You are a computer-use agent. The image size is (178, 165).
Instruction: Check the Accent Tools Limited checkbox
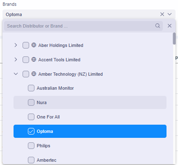pos(26,60)
